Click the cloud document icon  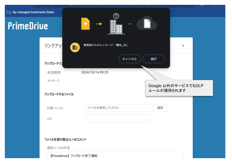[147, 23]
